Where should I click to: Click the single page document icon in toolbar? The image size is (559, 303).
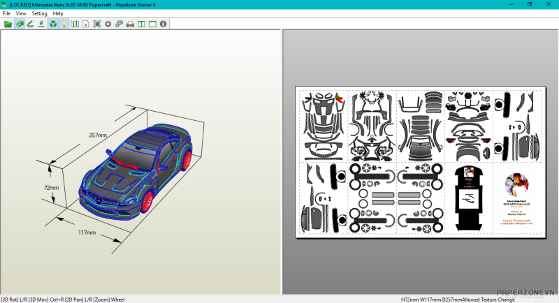(x=86, y=24)
